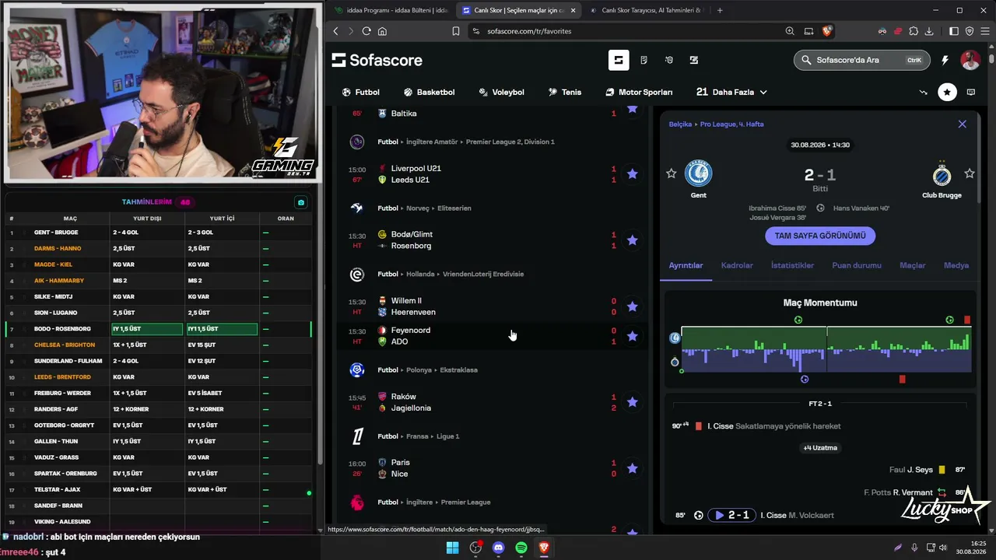Toggle favorite star for the Baltika match
Viewport: 996px width, 560px height.
[x=632, y=110]
